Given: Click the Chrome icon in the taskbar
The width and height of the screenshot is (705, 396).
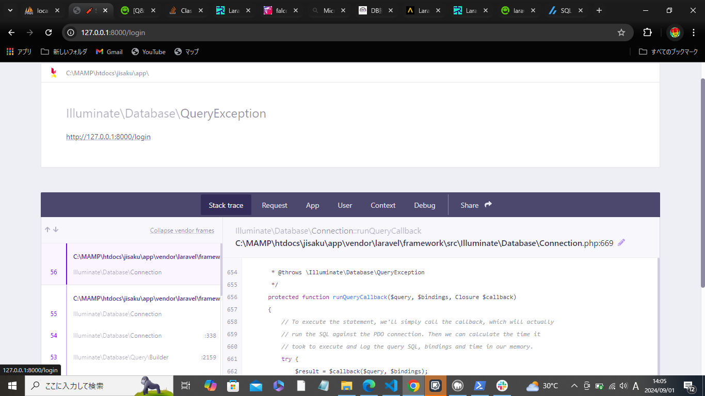Looking at the screenshot, I should click(413, 386).
